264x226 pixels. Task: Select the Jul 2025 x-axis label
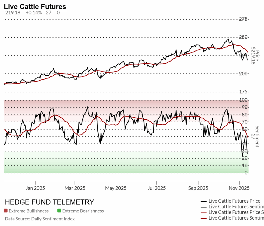[156, 188]
